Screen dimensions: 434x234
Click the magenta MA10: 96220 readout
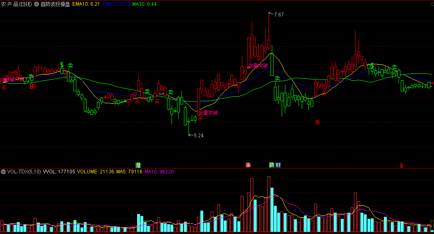coord(159,172)
